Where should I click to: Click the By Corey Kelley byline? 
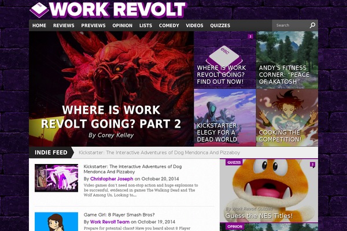(x=111, y=135)
